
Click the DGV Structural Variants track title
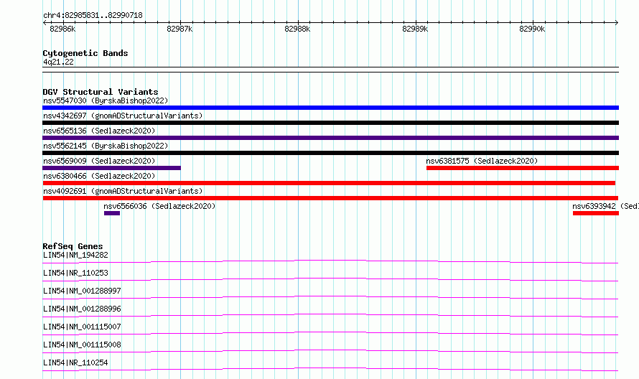(x=101, y=92)
